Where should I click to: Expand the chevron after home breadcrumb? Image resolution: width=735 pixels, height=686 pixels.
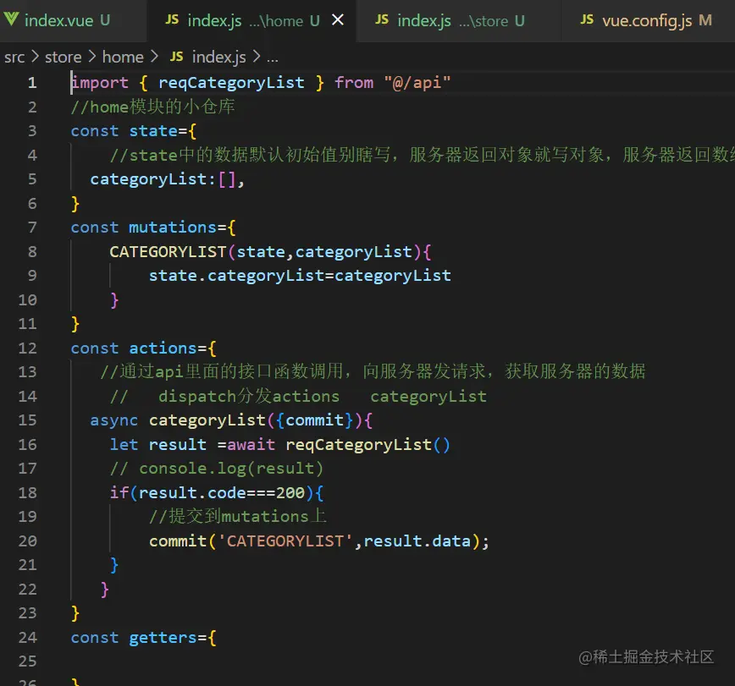pos(154,57)
